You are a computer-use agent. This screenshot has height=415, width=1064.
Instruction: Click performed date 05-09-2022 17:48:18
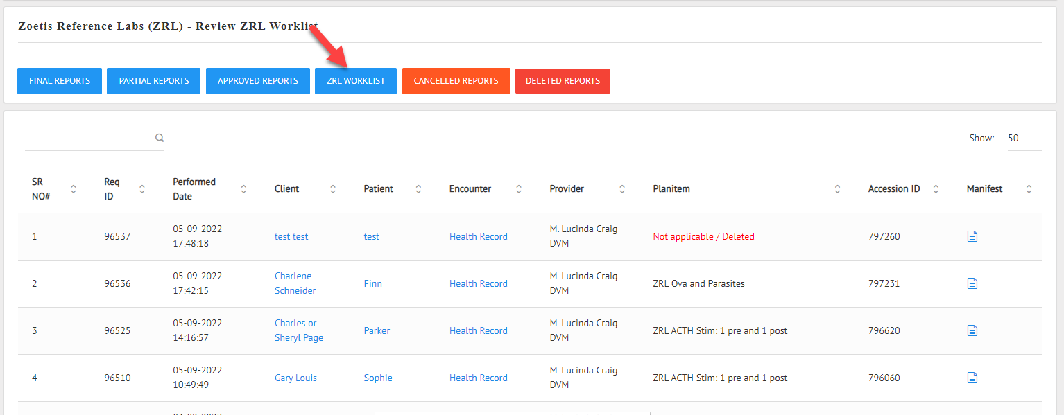coord(198,236)
